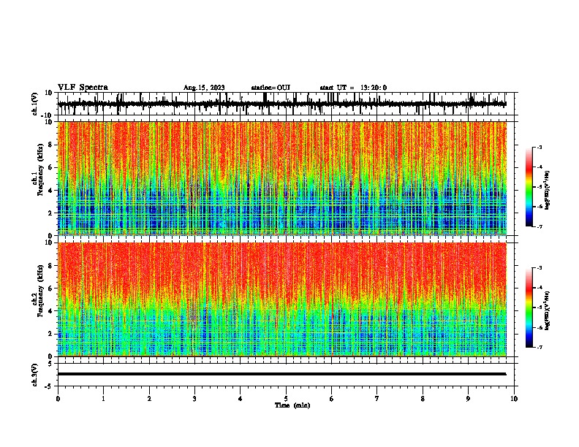Screen dimensions: 579x447
Task: Click the thick black ch.3 trace line
Action: pos(281,374)
